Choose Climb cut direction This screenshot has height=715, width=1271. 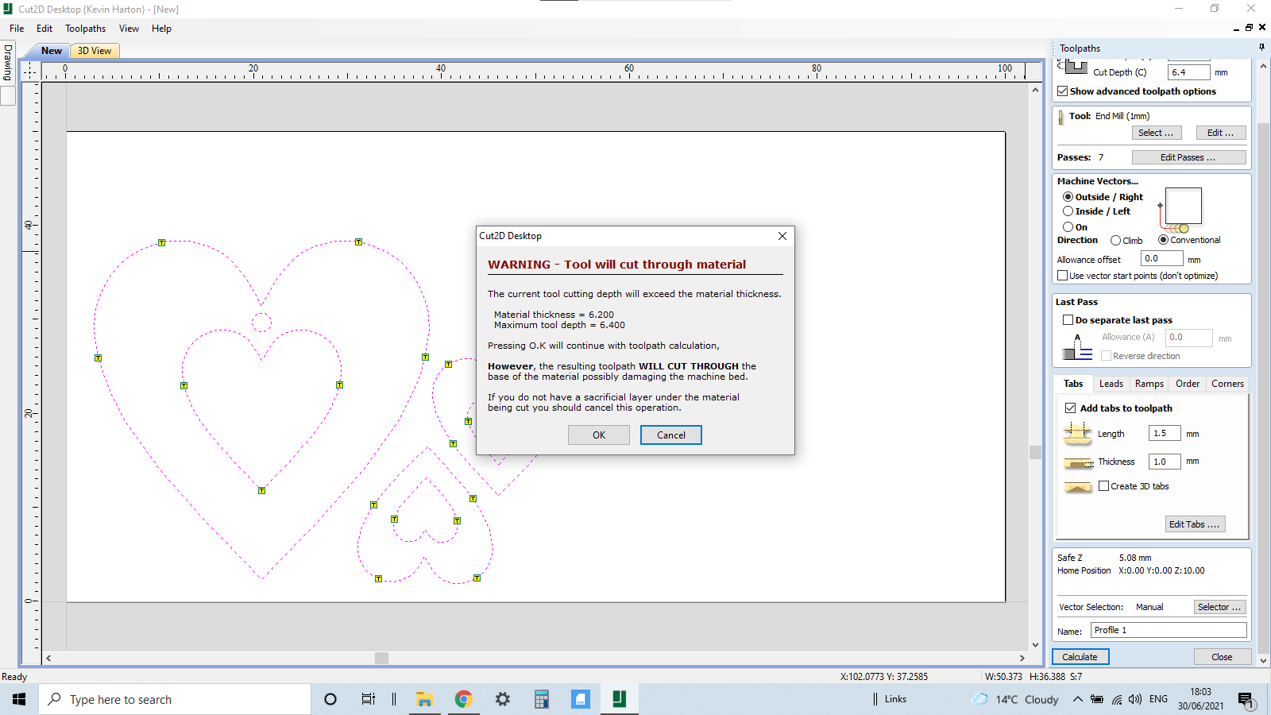tap(1115, 241)
